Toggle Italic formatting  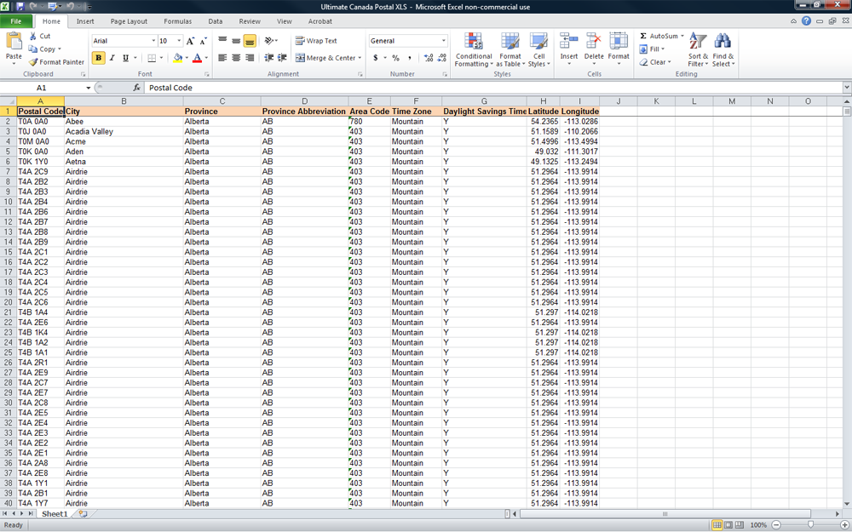pyautogui.click(x=112, y=58)
